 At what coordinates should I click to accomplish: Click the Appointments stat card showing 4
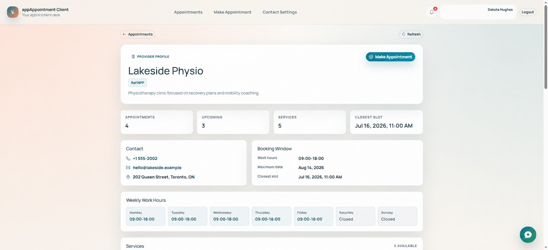(157, 122)
